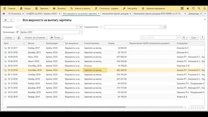Open the Создать на основании dropdown

tap(35, 38)
